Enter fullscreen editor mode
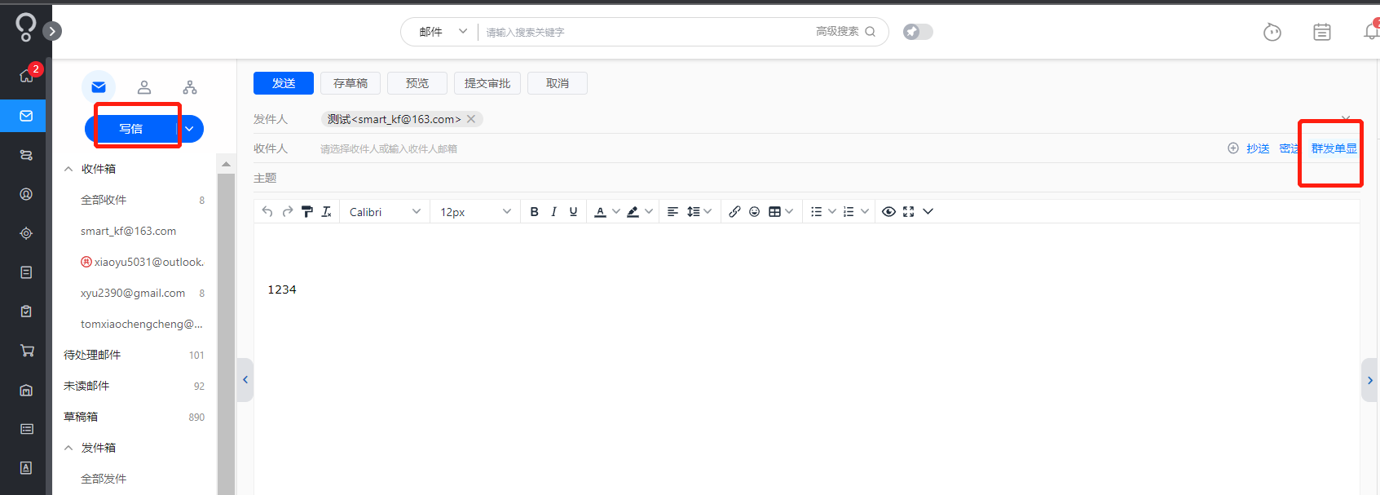Viewport: 1380px width, 495px height. tap(908, 211)
